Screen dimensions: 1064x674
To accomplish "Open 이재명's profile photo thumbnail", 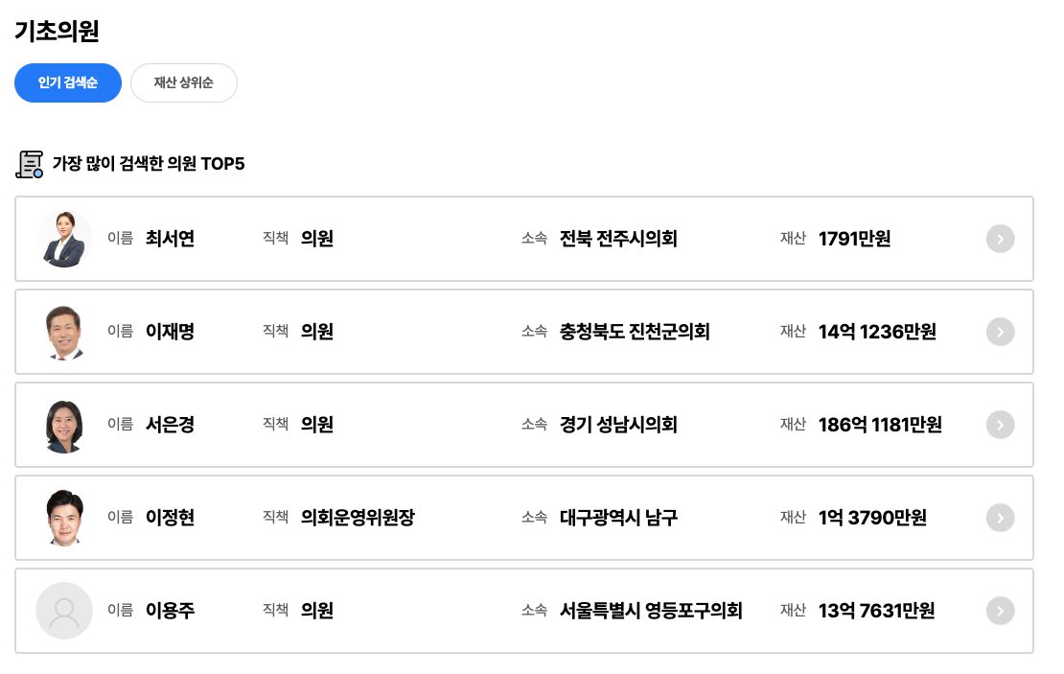I will pyautogui.click(x=64, y=332).
